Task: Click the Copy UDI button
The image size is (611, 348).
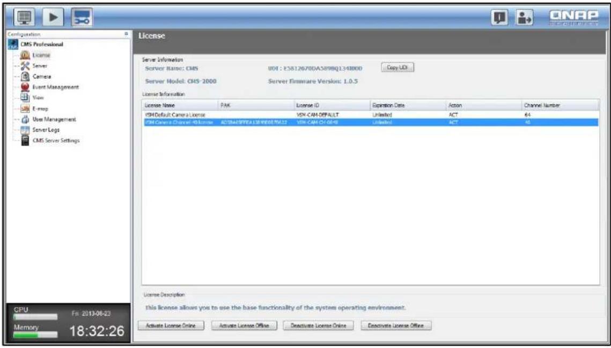Action: tap(397, 68)
